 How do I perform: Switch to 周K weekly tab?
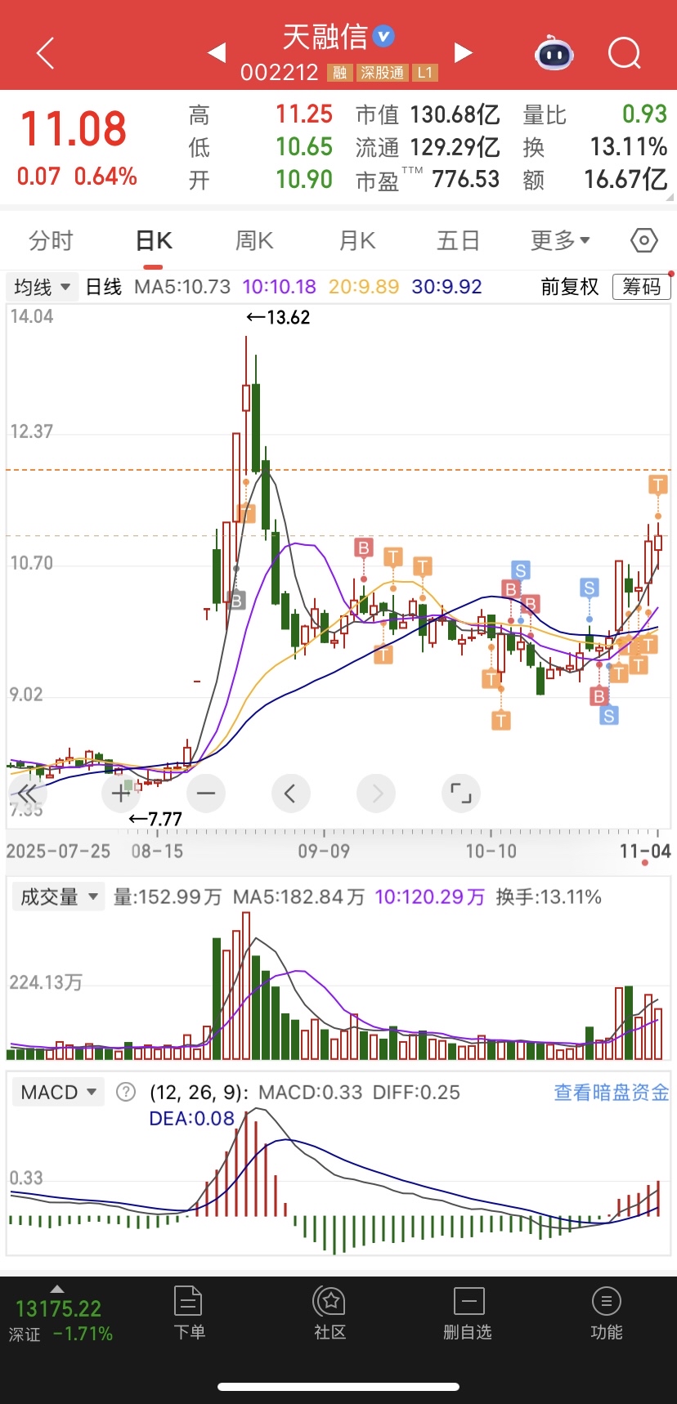pyautogui.click(x=254, y=240)
